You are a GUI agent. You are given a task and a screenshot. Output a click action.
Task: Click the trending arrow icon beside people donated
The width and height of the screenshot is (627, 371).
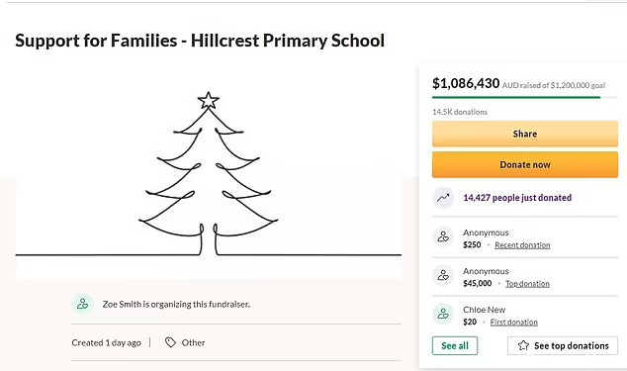(443, 198)
